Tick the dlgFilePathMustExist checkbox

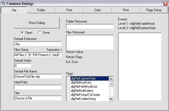tap(69, 87)
